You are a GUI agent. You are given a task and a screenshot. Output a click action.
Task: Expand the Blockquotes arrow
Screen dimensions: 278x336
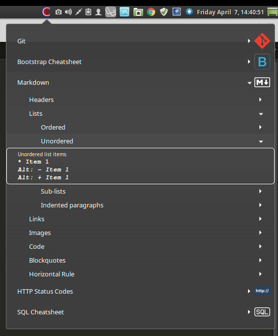[x=260, y=260]
